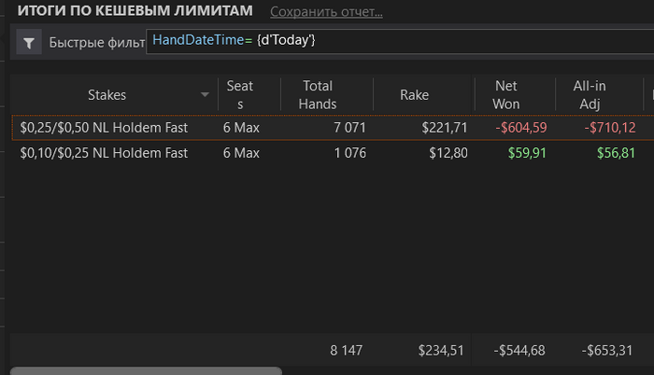Click the $221,71 Rake cell
This screenshot has height=375, width=654.
pos(444,128)
